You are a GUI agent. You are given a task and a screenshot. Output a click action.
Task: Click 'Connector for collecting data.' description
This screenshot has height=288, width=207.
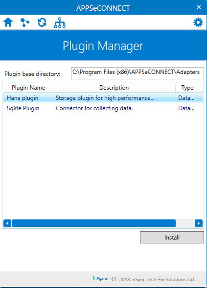(x=94, y=108)
